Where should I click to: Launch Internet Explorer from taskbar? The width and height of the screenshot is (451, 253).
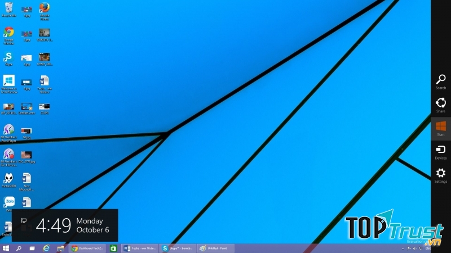[47, 248]
